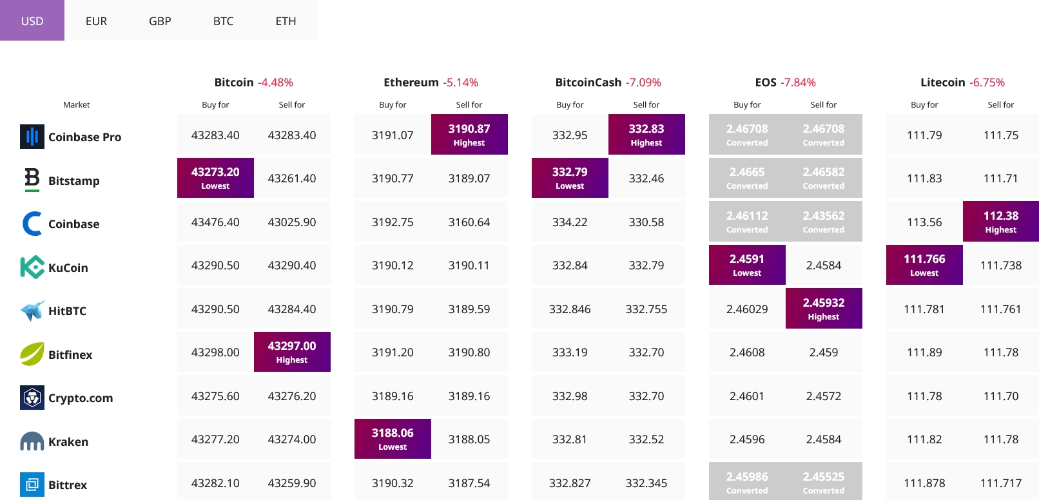
Task: Select the GBP currency tab
Action: tap(160, 21)
